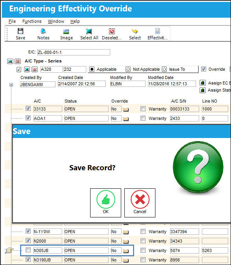Viewport: 231px width, 265px height.
Task: Enable Warranty checkbox for N2000
Action: pyautogui.click(x=143, y=241)
